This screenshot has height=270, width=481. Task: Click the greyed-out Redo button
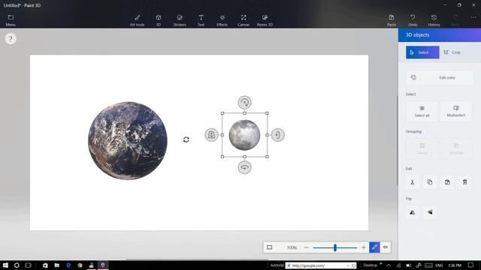click(455, 20)
